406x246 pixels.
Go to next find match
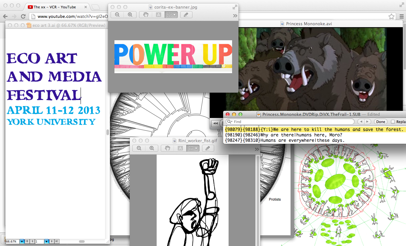click(368, 122)
